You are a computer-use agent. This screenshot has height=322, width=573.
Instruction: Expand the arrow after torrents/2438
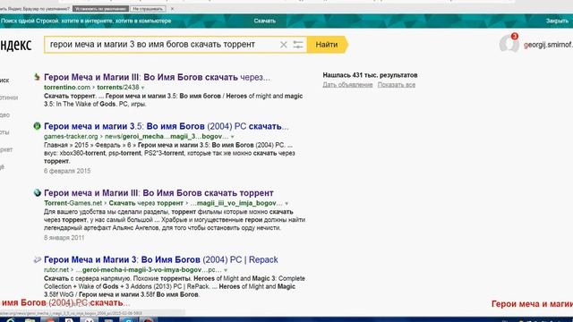coord(143,88)
